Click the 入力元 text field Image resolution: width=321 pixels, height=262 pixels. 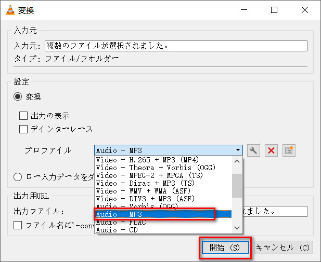176,46
